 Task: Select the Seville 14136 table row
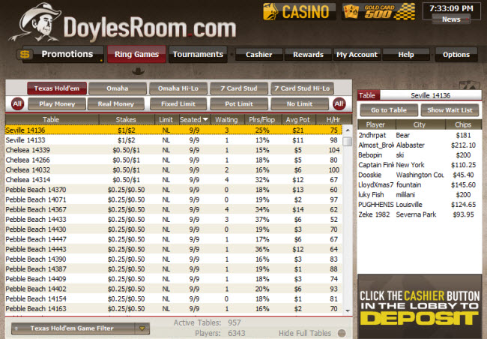[x=174, y=130]
